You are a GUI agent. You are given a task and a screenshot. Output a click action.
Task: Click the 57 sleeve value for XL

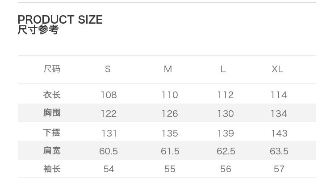[x=279, y=169]
